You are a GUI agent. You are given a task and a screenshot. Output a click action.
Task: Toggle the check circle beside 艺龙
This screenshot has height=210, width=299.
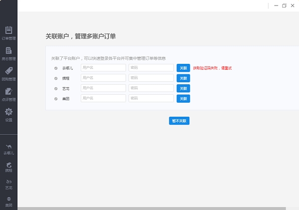point(56,89)
